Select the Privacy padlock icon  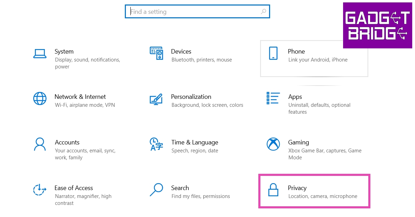[273, 190]
